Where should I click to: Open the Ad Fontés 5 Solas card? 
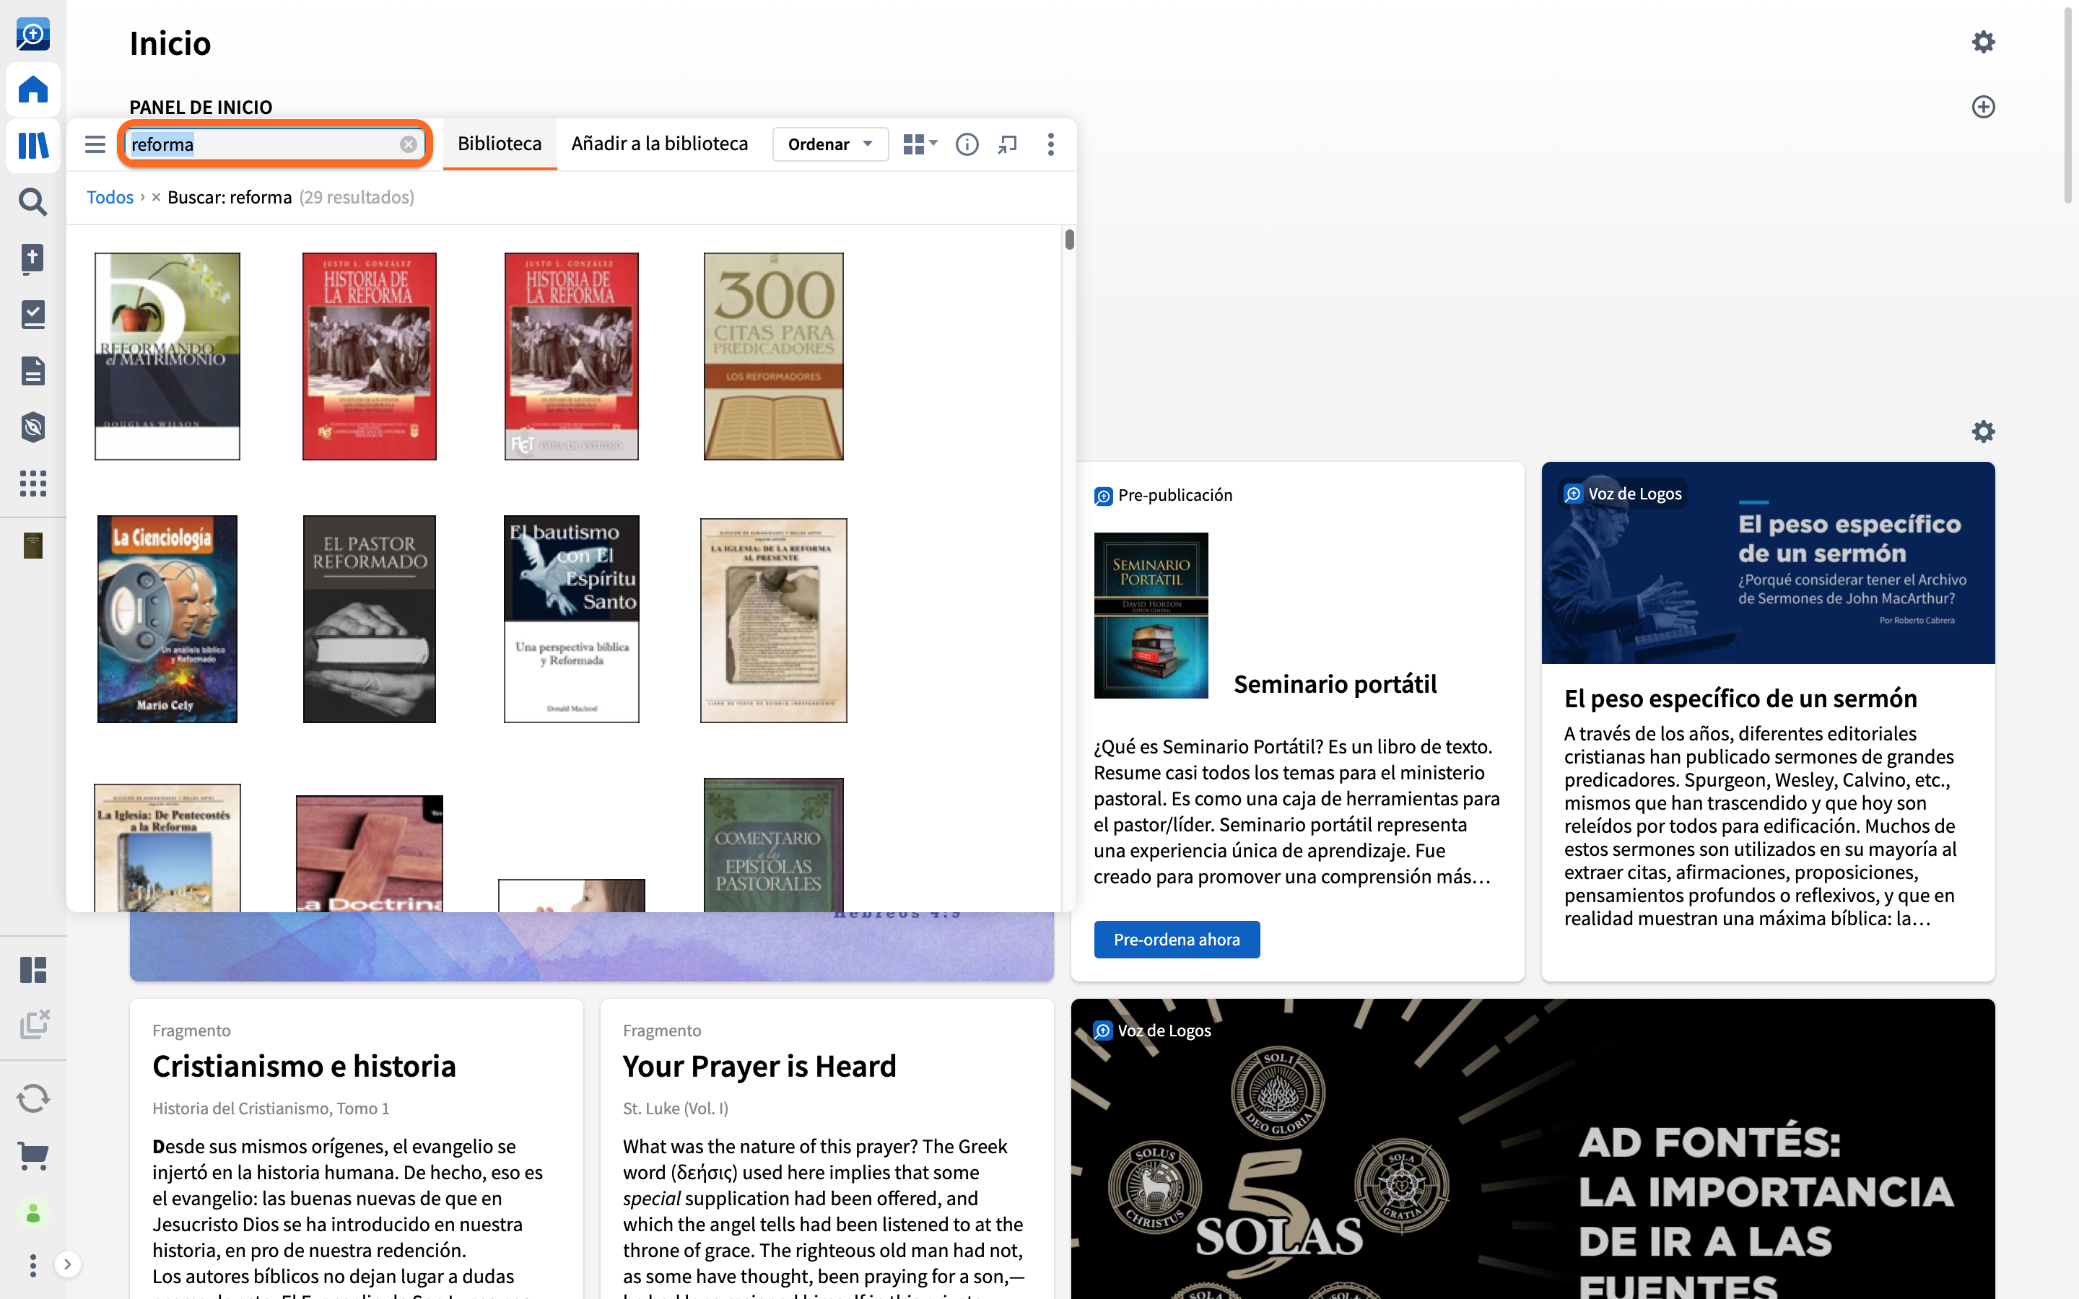point(1533,1149)
